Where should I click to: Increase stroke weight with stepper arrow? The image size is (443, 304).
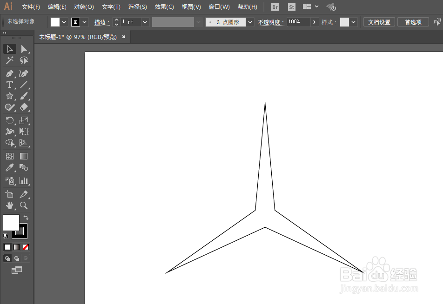tap(116, 19)
